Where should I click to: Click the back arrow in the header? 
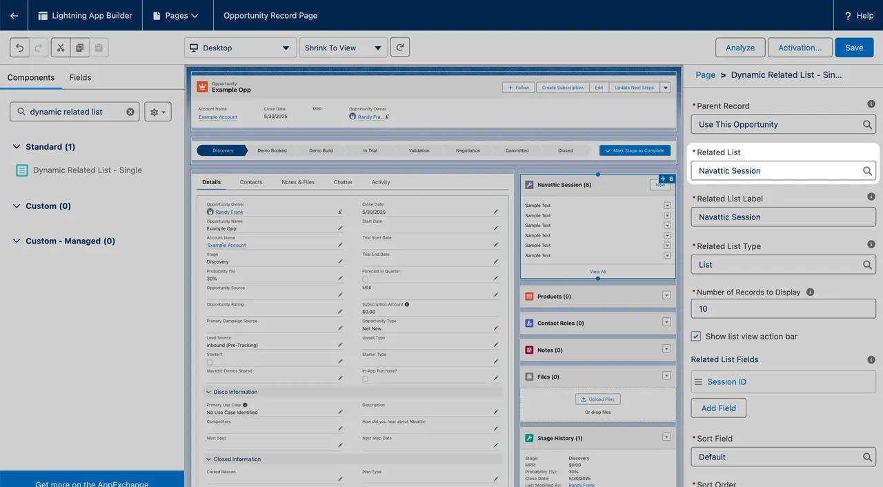(14, 15)
